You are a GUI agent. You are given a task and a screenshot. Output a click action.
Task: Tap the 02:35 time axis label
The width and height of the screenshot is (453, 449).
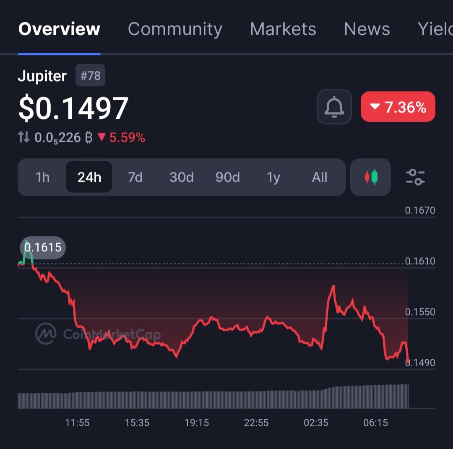point(316,423)
